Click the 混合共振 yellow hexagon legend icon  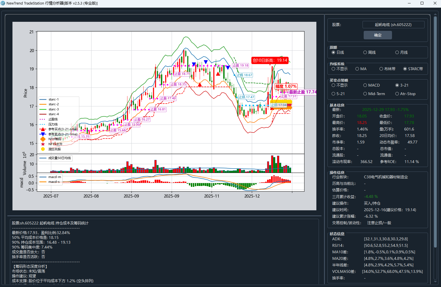(43, 149)
